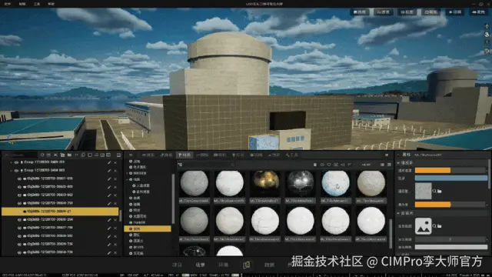Hide Obj3d86 35601 using its eye icon

tap(19, 179)
